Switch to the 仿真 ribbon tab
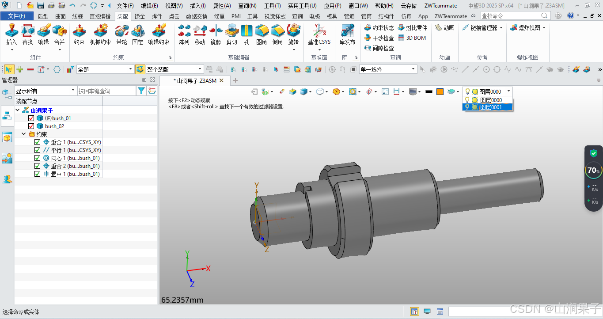This screenshot has height=319, width=603. (406, 16)
